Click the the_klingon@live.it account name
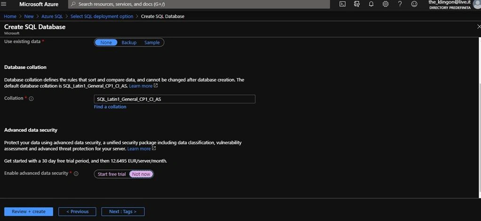This screenshot has height=221, width=481. click(449, 2)
